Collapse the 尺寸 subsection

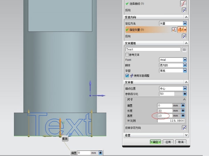(x=184, y=99)
